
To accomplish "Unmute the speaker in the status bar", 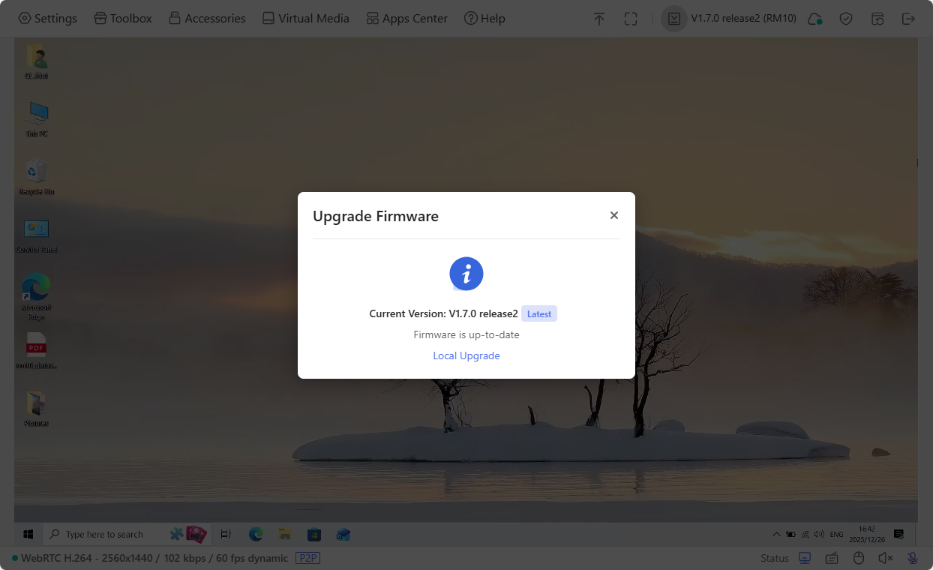I will coord(885,558).
